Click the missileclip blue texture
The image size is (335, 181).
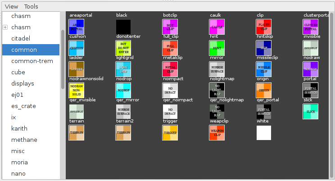click(264, 69)
